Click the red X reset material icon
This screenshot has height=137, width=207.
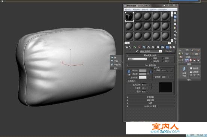pyautogui.click(x=139, y=47)
